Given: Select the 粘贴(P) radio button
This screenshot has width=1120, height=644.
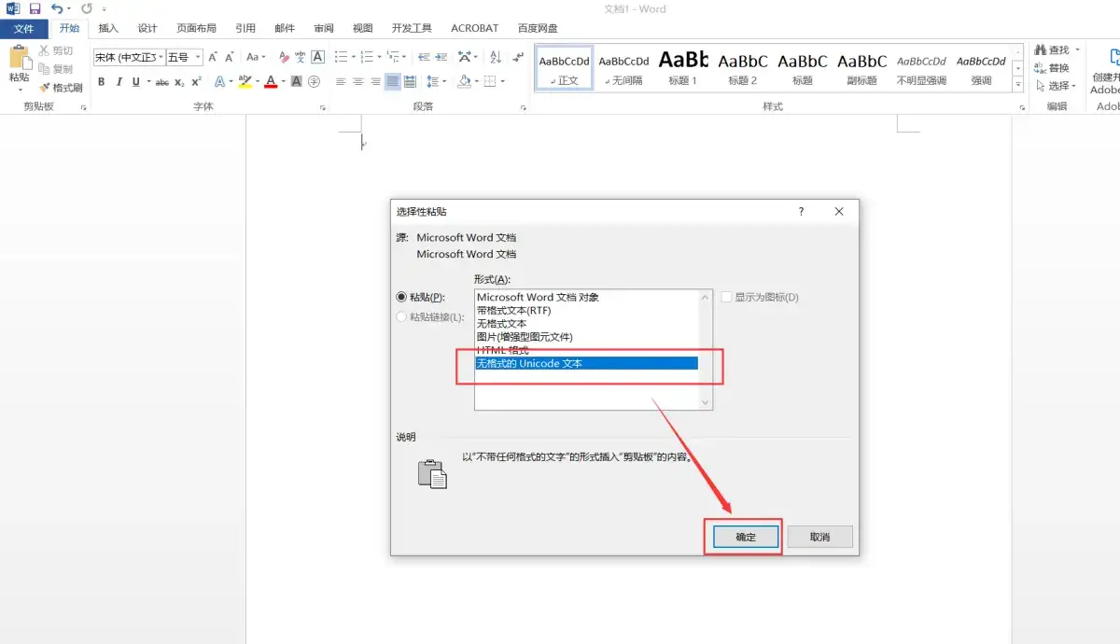Looking at the screenshot, I should point(402,297).
